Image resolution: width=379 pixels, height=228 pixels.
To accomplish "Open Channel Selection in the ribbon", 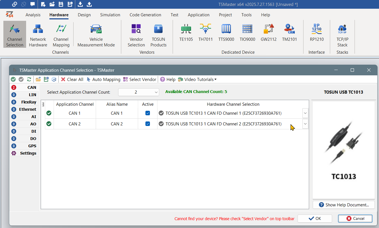I will [15, 35].
